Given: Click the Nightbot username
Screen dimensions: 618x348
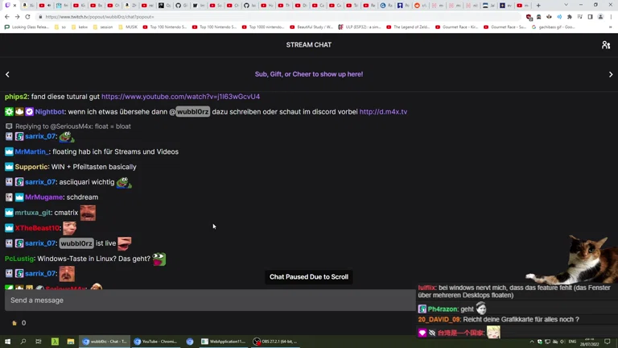Looking at the screenshot, I should pos(50,112).
